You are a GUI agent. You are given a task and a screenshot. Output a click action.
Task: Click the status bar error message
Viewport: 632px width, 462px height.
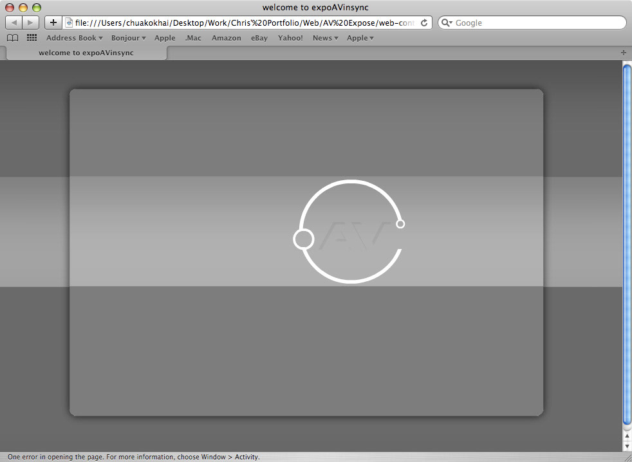coord(133,457)
